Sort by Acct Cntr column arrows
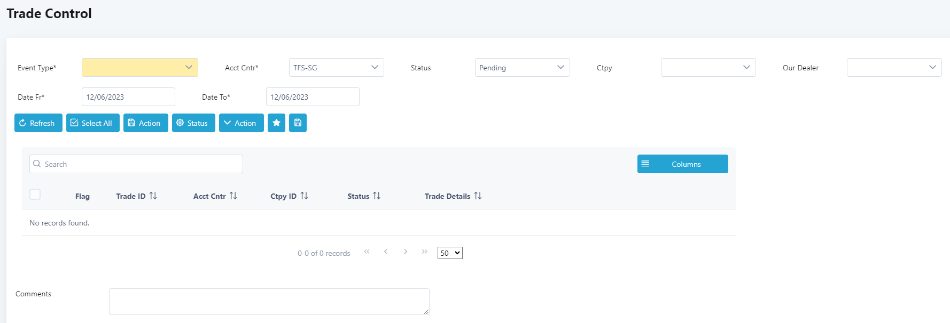Image resolution: width=950 pixels, height=323 pixels. pyautogui.click(x=233, y=196)
